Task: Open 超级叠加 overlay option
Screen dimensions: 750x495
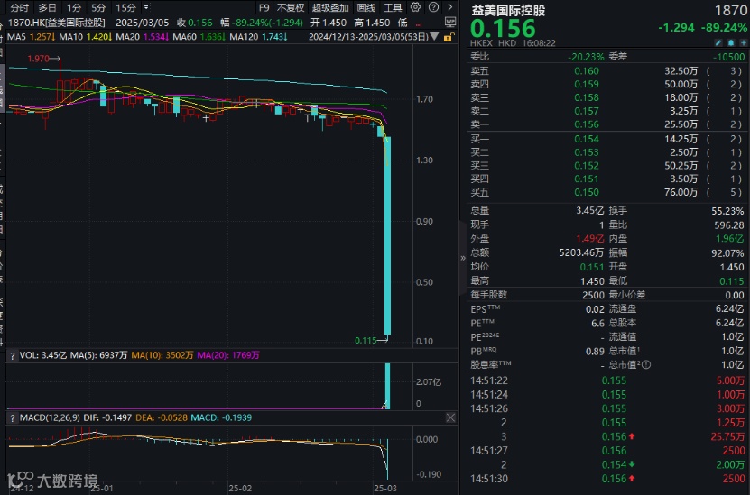Action: (330, 7)
